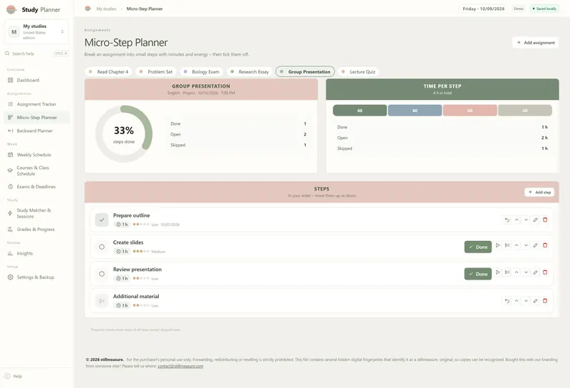This screenshot has width=570, height=388.
Task: Open Exams & Deadlines page
Action: [x=37, y=187]
